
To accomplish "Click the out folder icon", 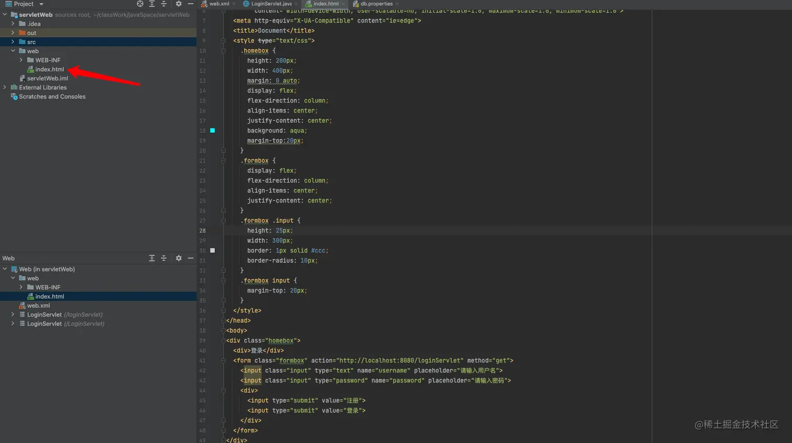I will 22,33.
